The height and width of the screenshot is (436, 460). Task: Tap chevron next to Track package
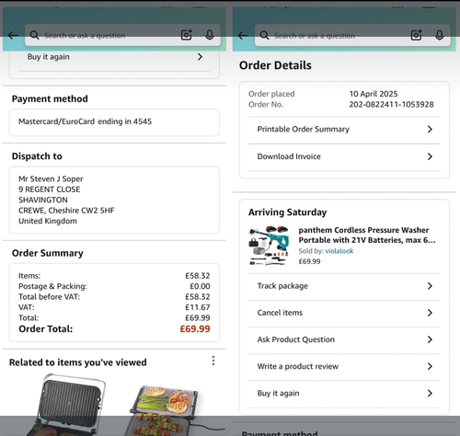pyautogui.click(x=430, y=286)
